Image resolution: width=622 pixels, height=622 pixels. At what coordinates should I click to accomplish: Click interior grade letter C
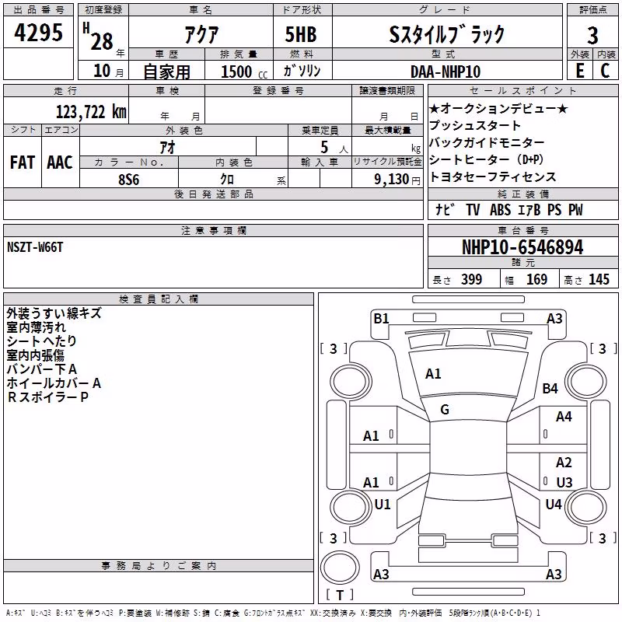click(605, 71)
